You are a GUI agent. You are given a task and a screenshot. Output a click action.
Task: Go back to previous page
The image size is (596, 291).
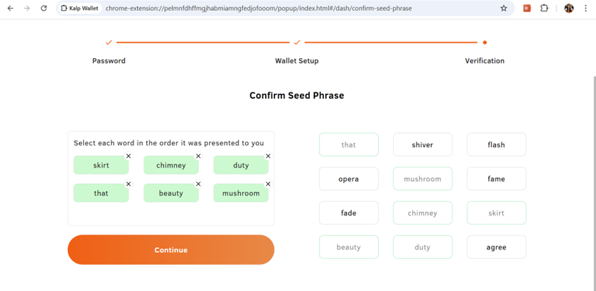[10, 8]
